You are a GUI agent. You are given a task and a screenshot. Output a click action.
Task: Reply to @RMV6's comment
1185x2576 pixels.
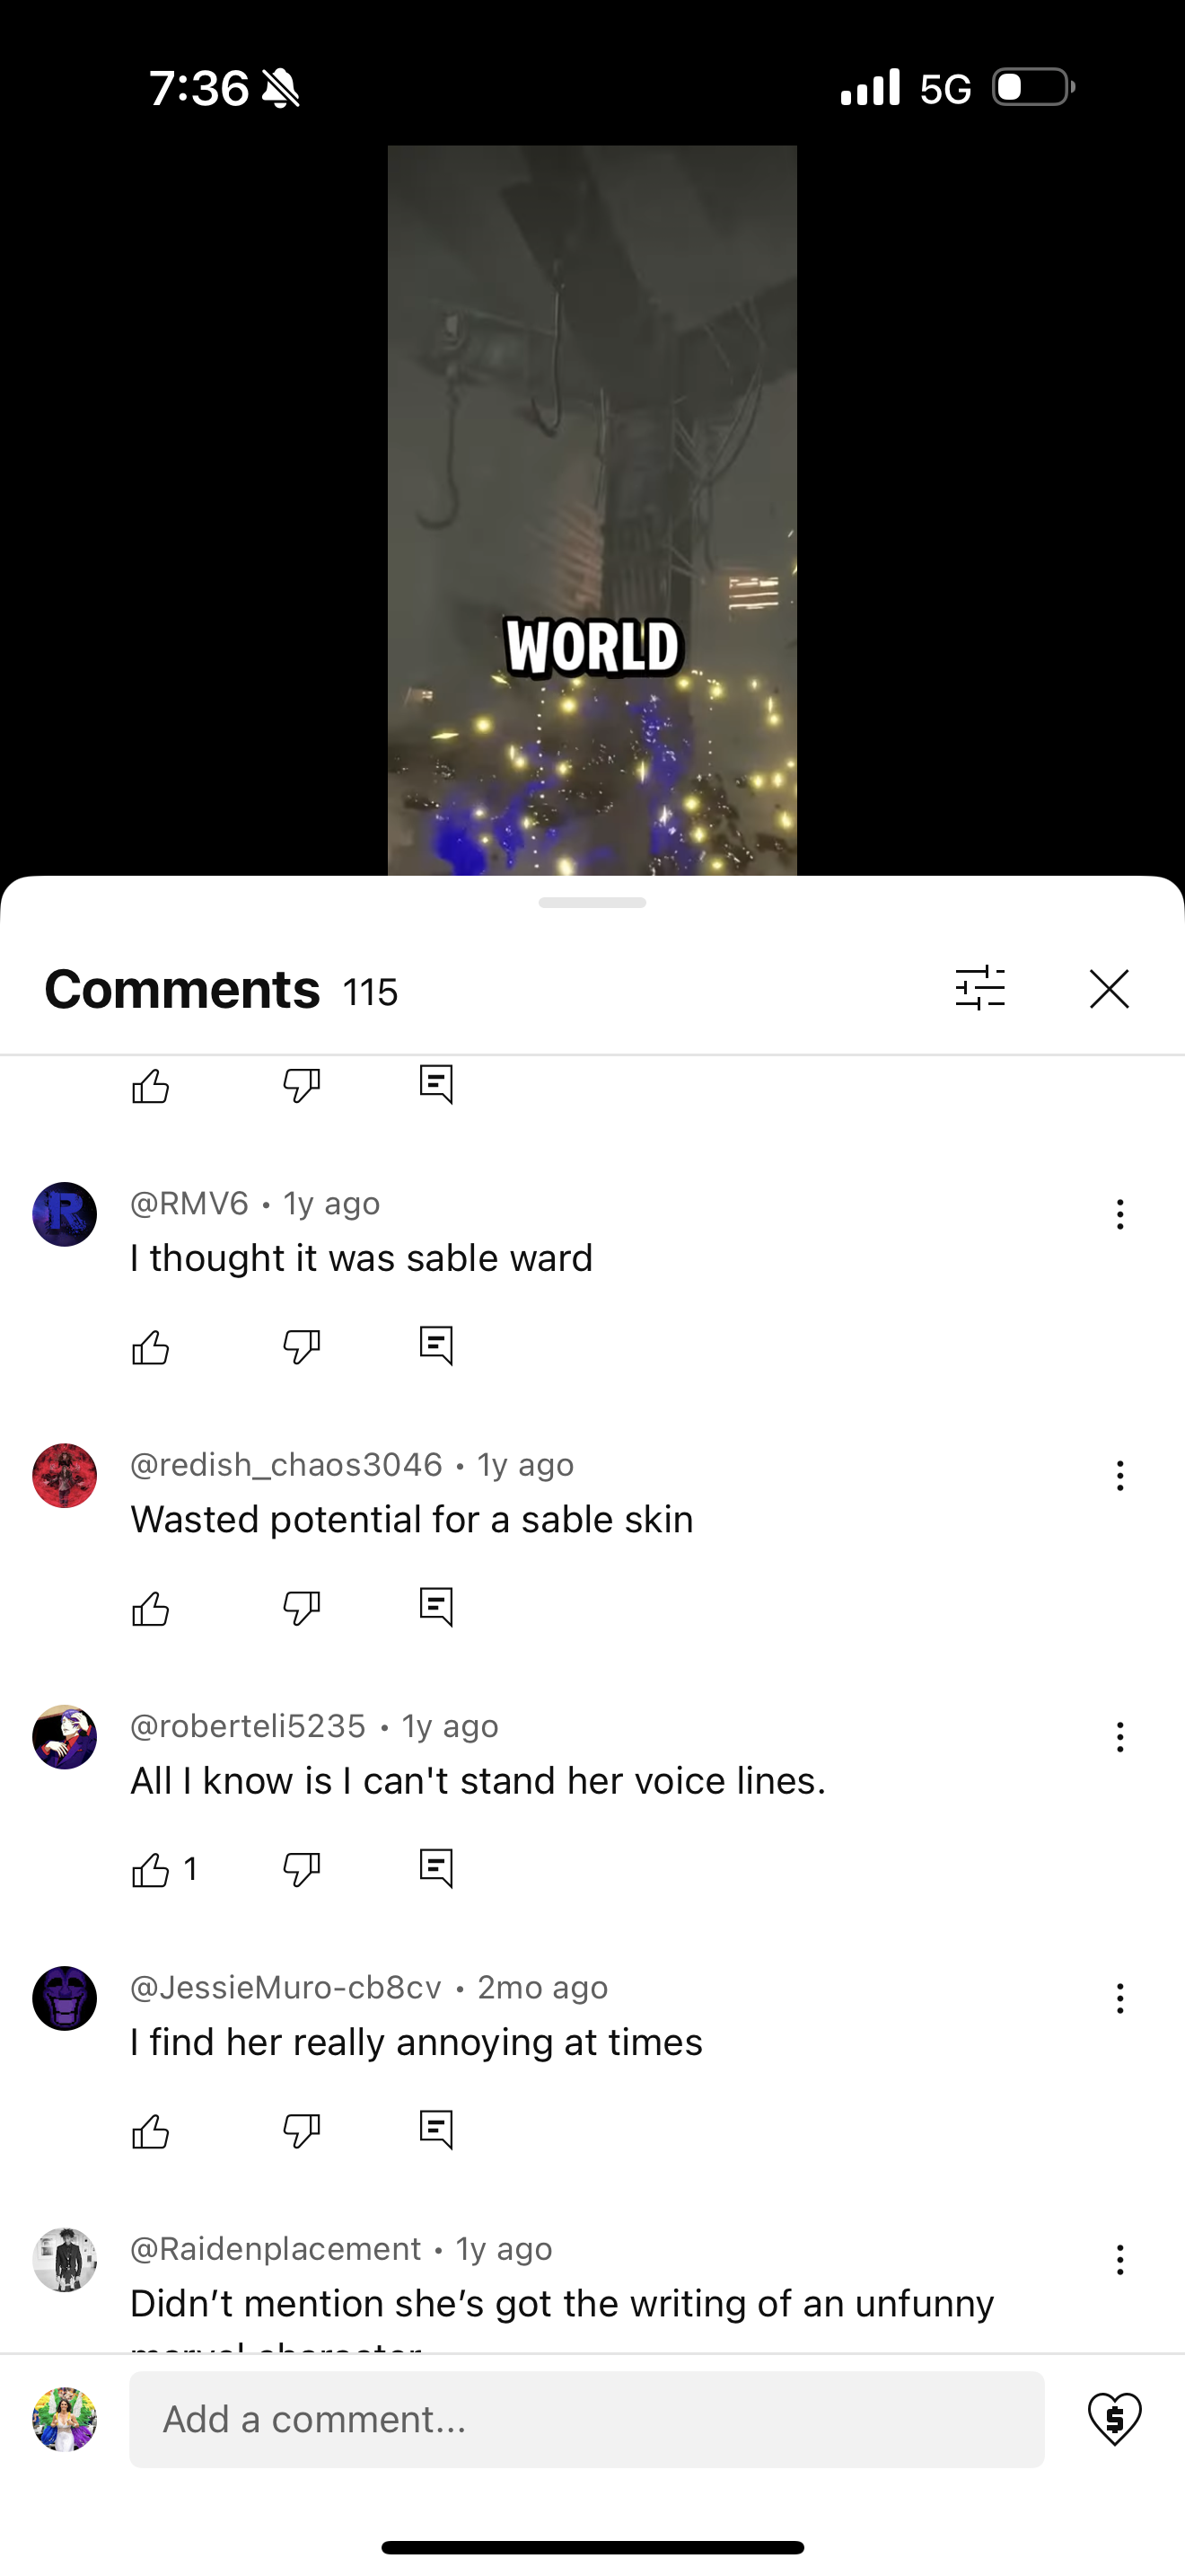point(436,1346)
